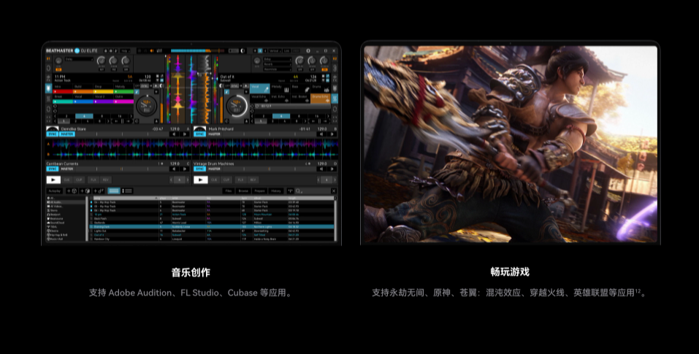699x354 pixels.
Task: Click the deck A jog wheel
Action: [145, 105]
